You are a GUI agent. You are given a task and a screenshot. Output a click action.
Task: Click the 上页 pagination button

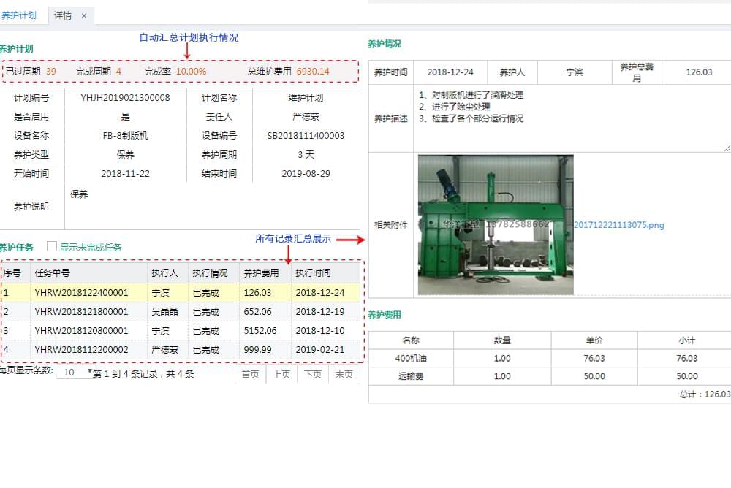[281, 374]
